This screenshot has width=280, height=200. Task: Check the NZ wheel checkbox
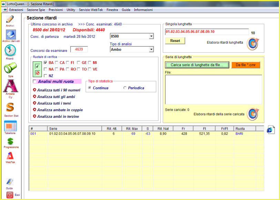[x=46, y=76]
